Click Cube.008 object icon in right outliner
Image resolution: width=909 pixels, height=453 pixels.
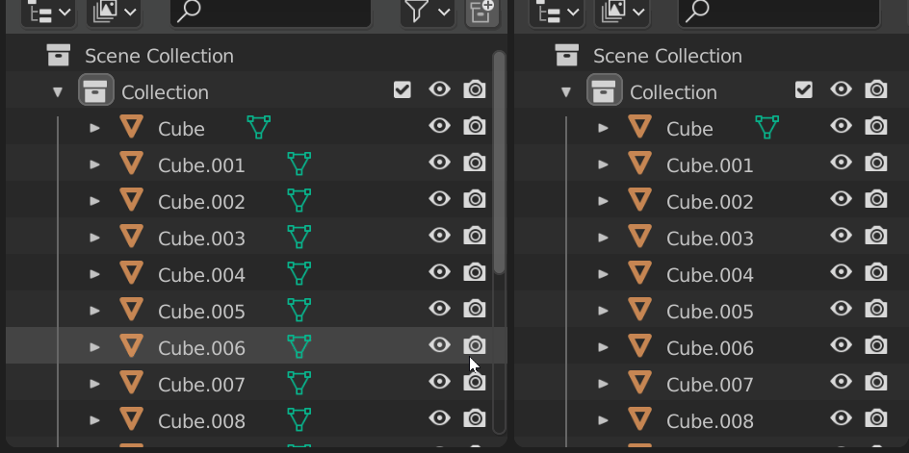point(640,418)
